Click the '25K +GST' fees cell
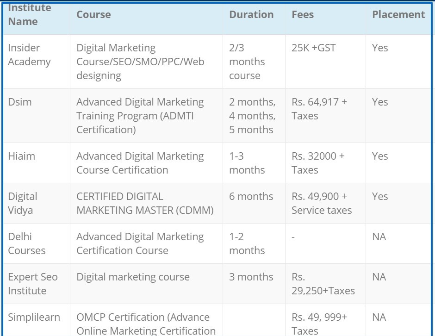The height and width of the screenshot is (336, 435). [x=325, y=62]
